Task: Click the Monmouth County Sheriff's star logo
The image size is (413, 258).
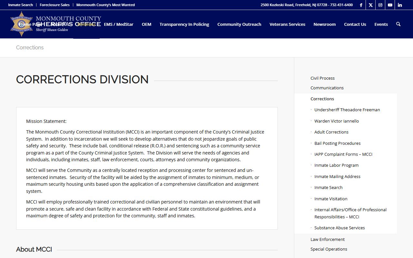Action: 21,24
